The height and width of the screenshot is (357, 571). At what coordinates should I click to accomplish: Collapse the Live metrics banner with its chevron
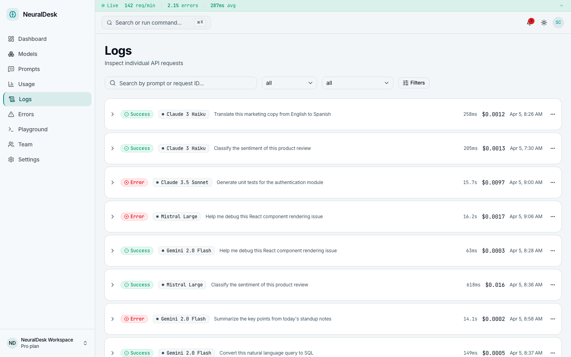[561, 6]
